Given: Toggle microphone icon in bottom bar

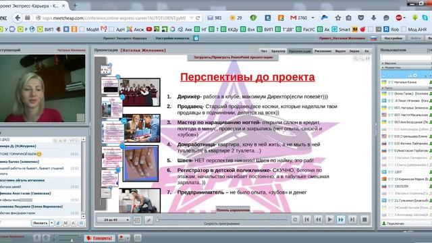Looking at the screenshot, I should tap(37, 238).
